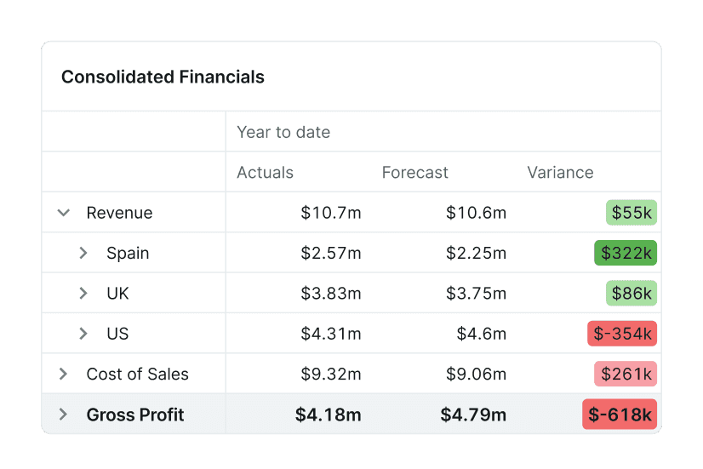Click the $55k Revenue variance badge
703x469 pixels.
pos(631,213)
